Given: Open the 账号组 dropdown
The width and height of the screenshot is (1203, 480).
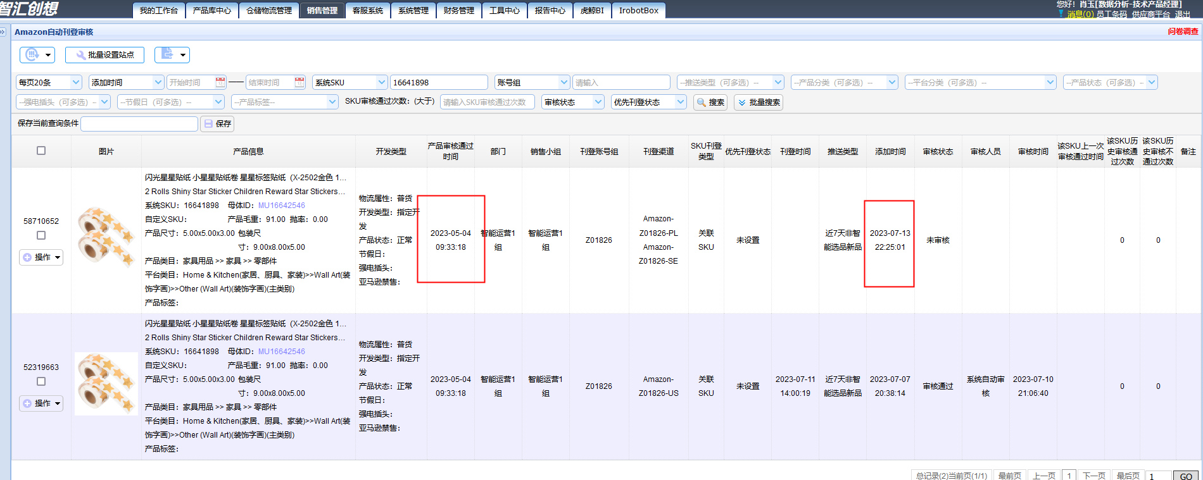Looking at the screenshot, I should (532, 82).
